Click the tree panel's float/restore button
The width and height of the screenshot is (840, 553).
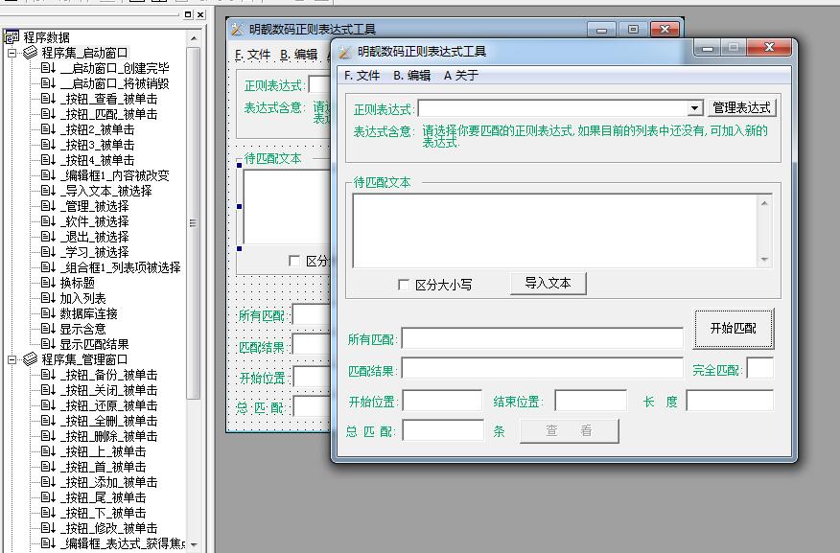(188, 15)
